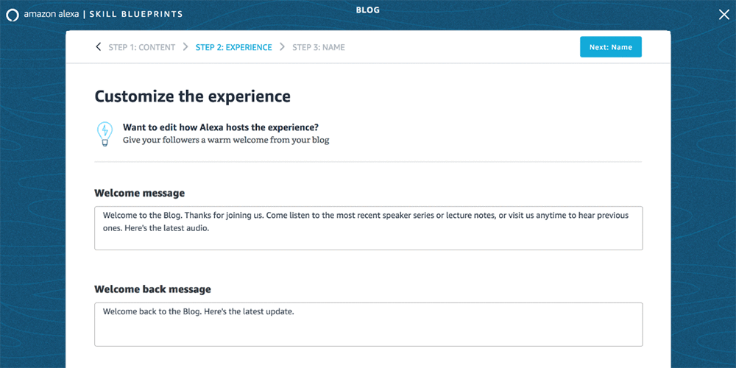Image resolution: width=736 pixels, height=368 pixels.
Task: Click the Customize the experience heading
Action: [x=192, y=96]
